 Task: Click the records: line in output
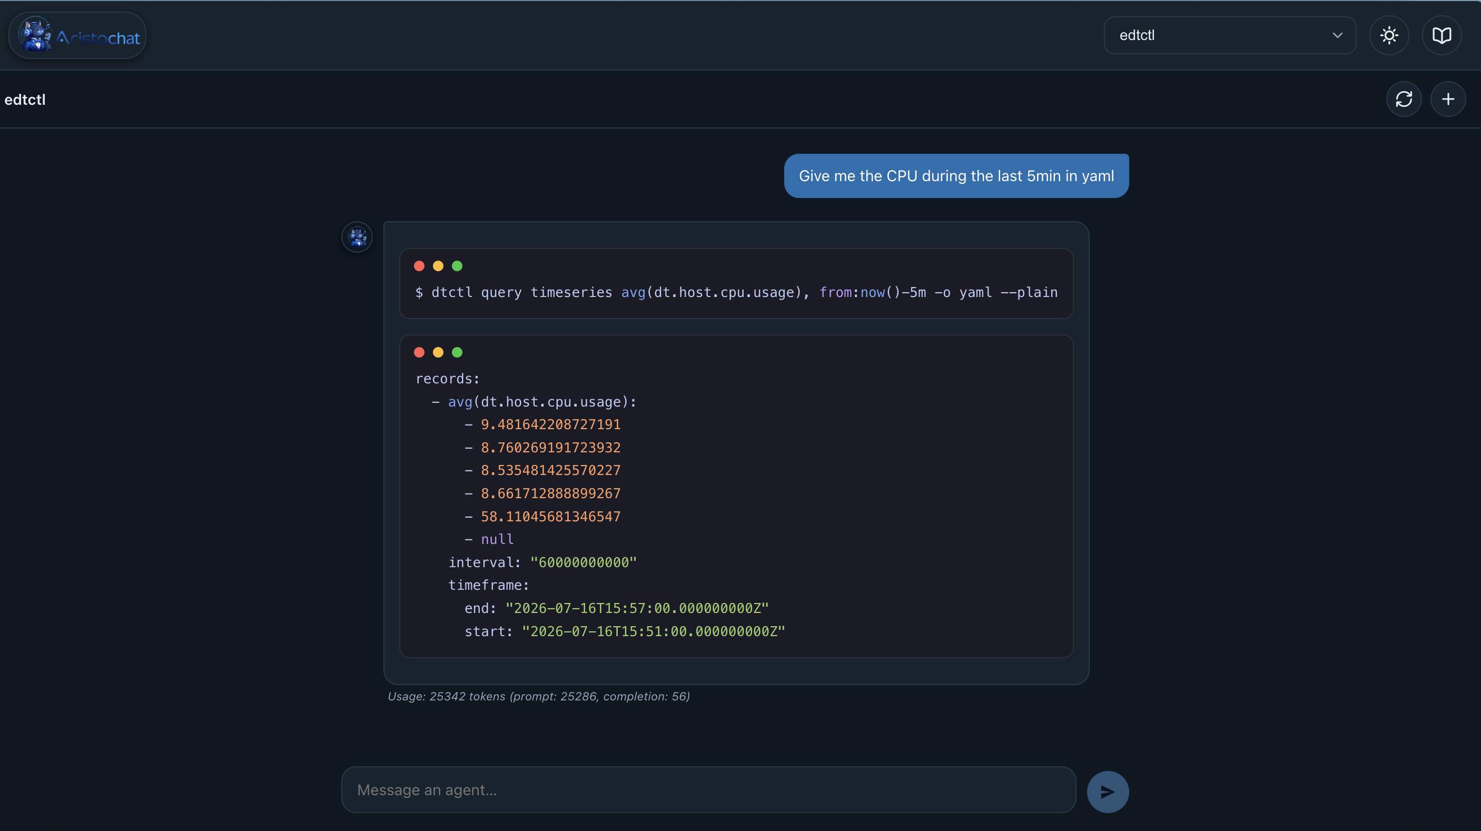pos(447,379)
